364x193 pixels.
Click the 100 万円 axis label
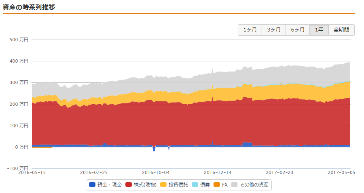[x=19, y=126]
